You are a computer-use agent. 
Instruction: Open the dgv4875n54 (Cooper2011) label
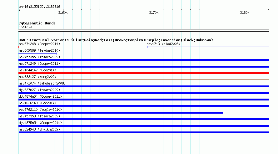(x=40, y=123)
